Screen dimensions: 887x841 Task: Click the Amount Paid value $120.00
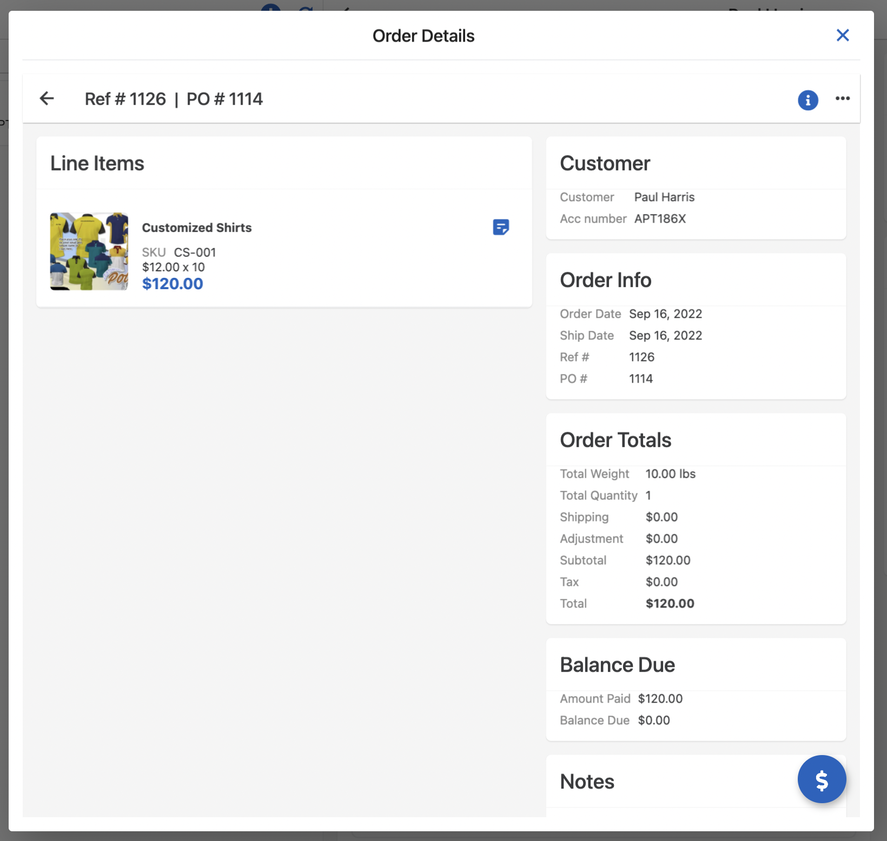660,699
